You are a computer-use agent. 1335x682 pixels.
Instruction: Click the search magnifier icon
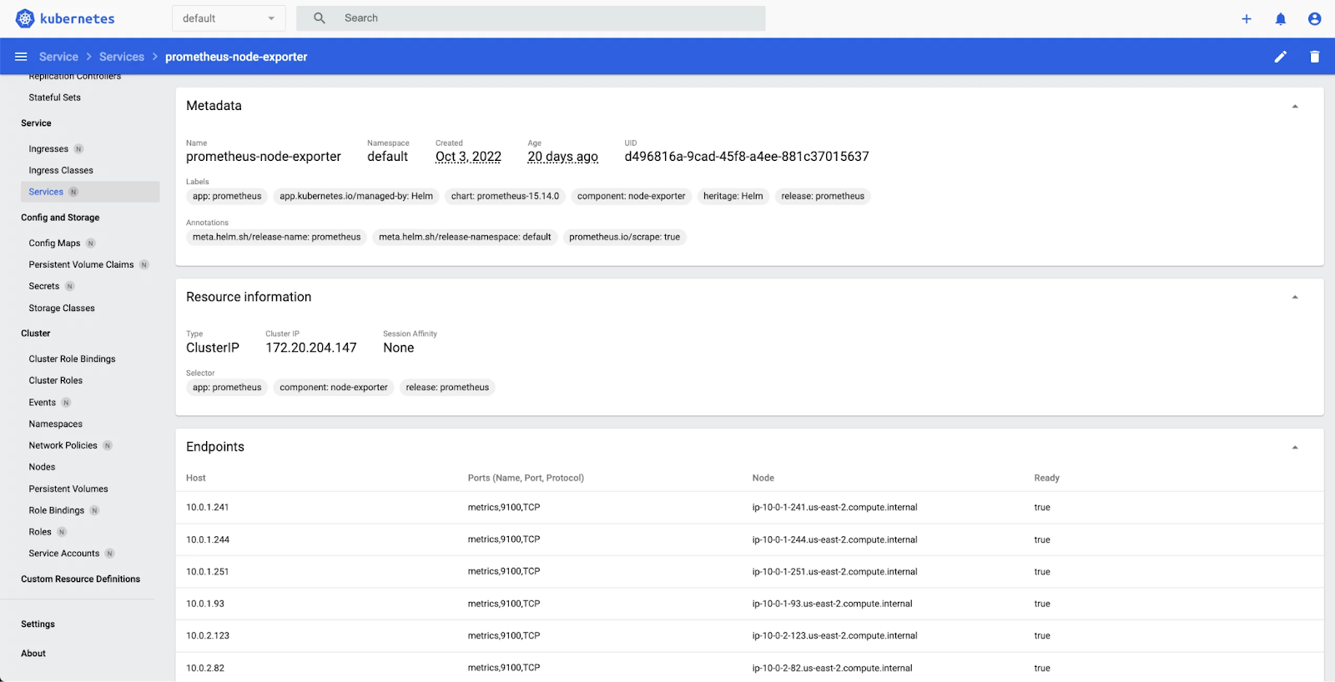[320, 18]
